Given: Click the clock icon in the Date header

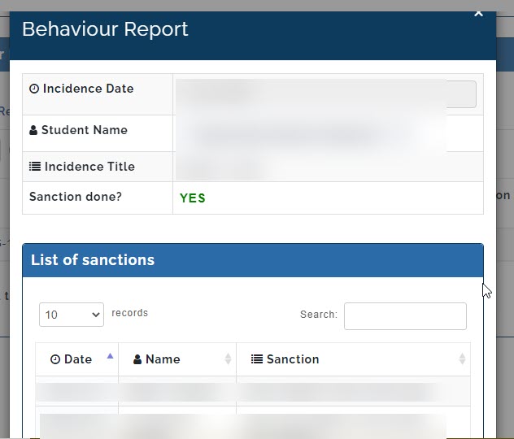Looking at the screenshot, I should (55, 359).
